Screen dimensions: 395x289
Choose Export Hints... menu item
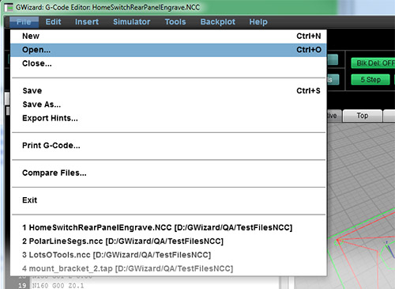[x=168, y=118]
